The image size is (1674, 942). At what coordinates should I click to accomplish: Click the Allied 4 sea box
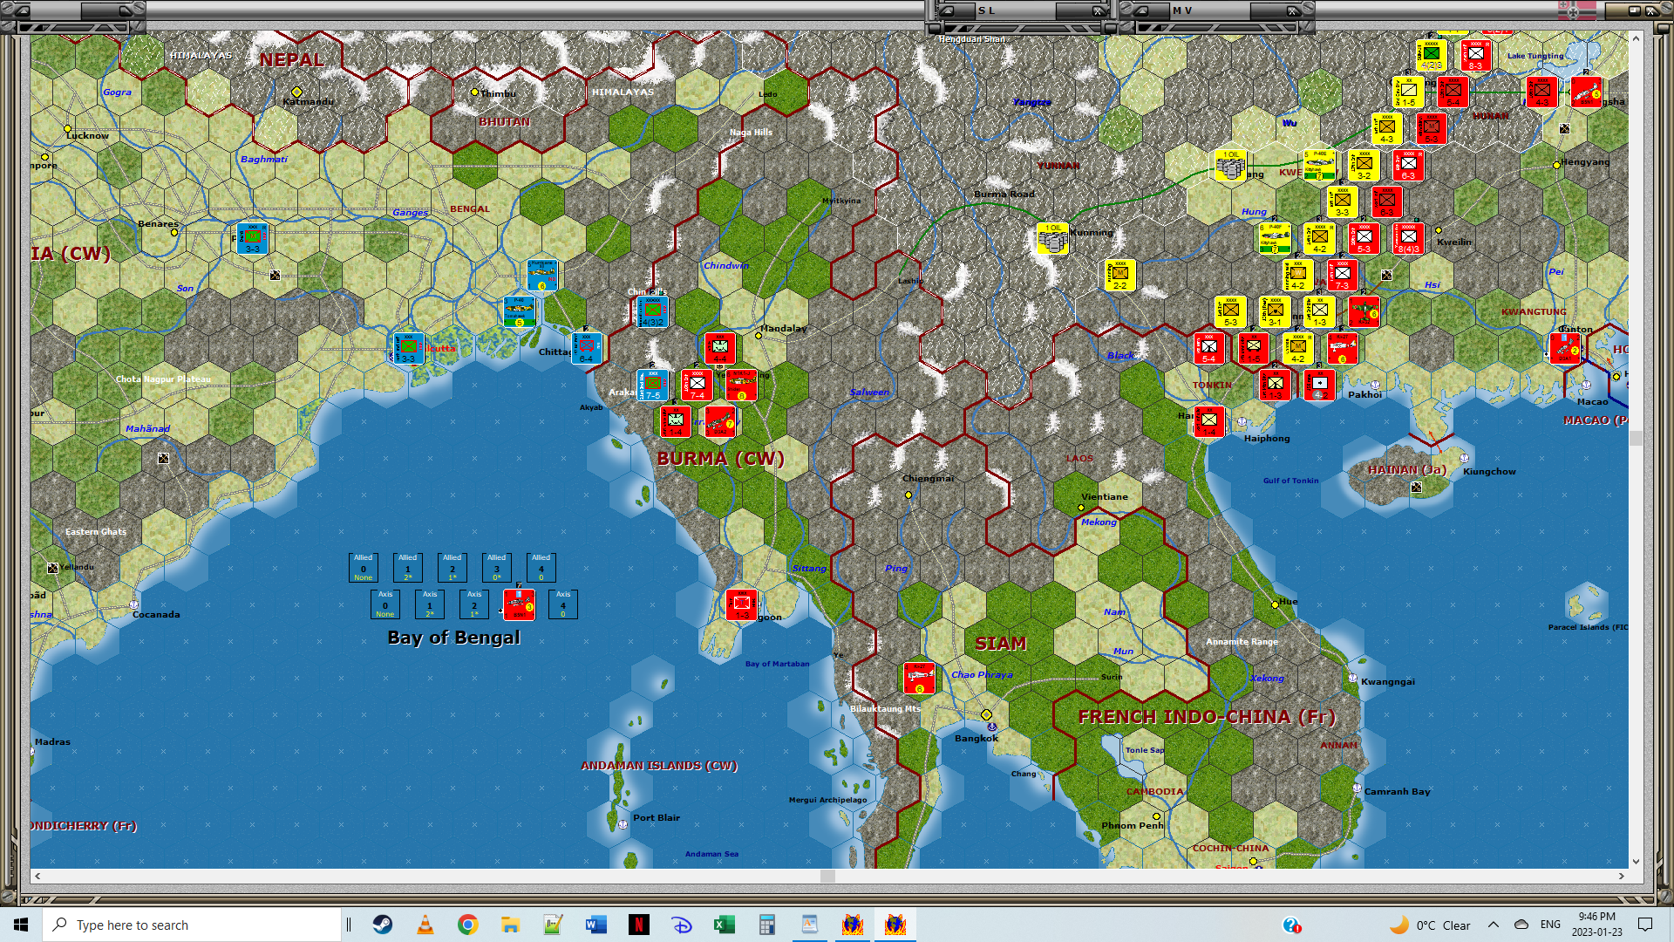pos(541,567)
